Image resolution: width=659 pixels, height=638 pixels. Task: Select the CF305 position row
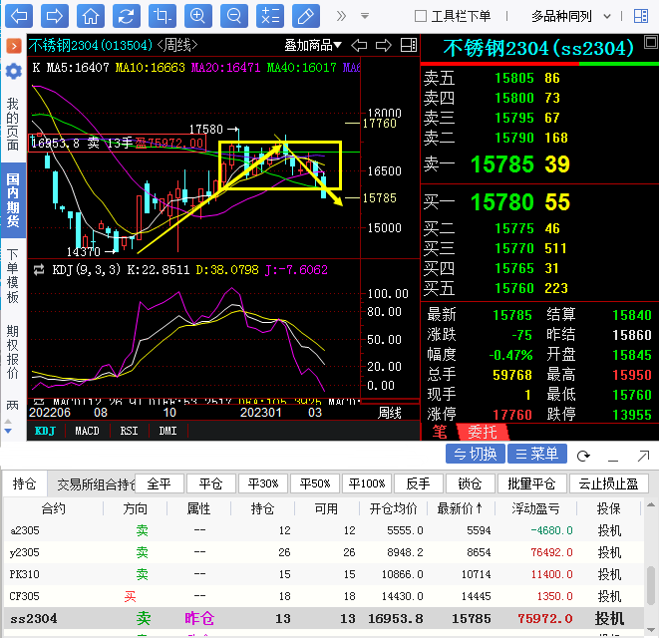click(x=324, y=596)
